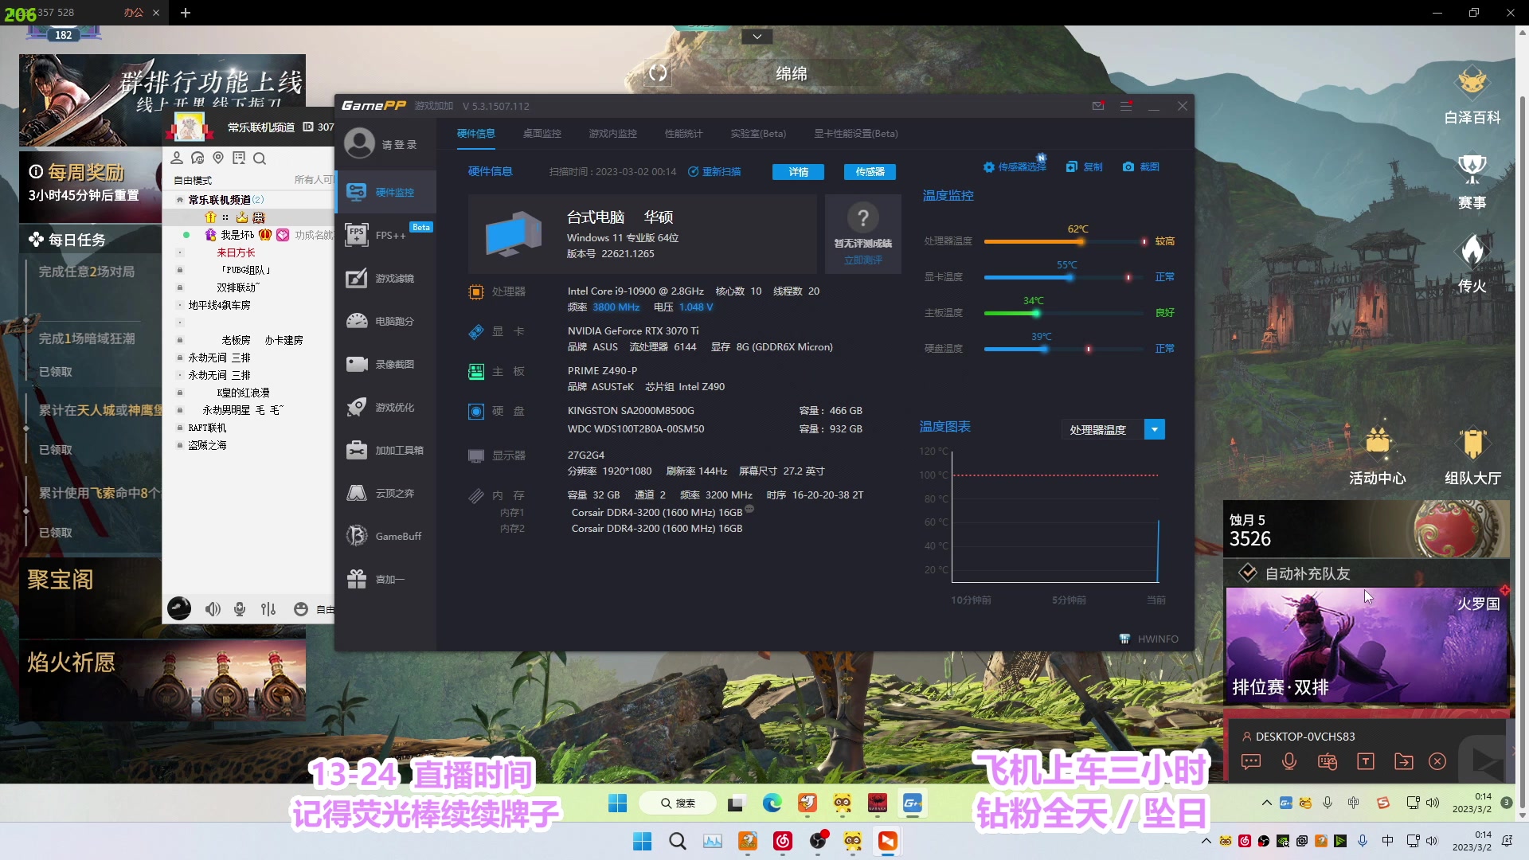Show hidden icons in lower system tray
This screenshot has height=860, width=1529.
1206,841
